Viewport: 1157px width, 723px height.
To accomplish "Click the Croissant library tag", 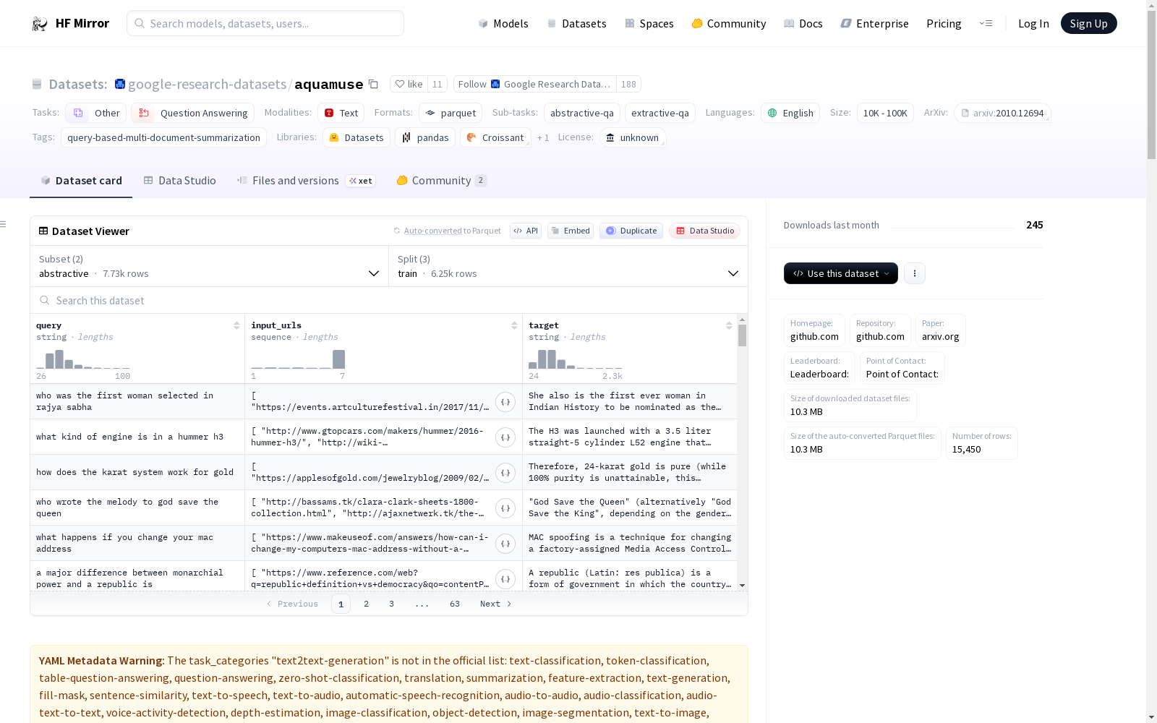I will pyautogui.click(x=495, y=137).
